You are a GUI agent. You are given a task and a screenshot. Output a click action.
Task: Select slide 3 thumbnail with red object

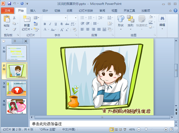[16, 88]
